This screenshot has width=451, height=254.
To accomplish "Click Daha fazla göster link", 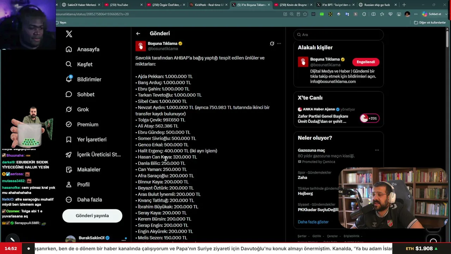I will tap(313, 222).
